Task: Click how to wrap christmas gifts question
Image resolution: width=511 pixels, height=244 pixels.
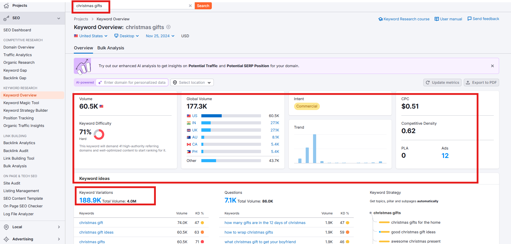Action: pos(249,232)
